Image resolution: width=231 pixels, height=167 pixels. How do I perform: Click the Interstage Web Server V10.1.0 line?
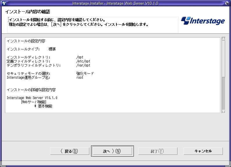click(32, 98)
